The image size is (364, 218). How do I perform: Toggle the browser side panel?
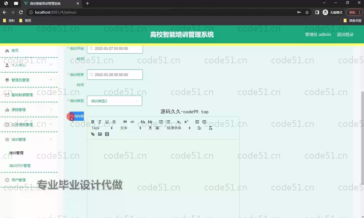click(317, 12)
